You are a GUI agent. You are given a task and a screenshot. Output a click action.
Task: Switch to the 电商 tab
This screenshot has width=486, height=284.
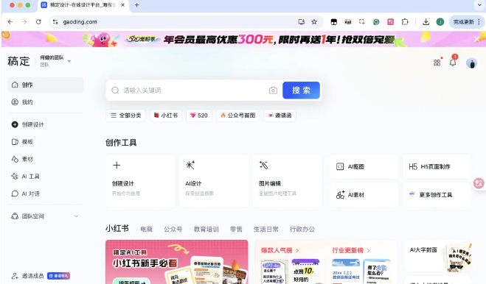[146, 230]
